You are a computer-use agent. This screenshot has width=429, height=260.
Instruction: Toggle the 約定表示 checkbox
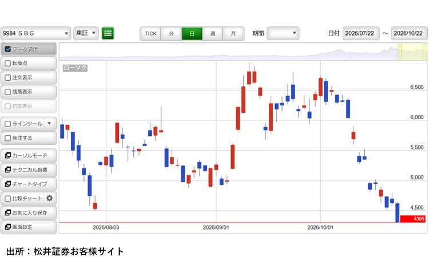point(8,106)
